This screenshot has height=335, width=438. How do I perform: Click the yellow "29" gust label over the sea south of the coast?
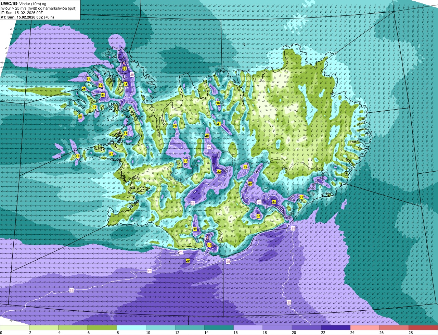coord(188,261)
